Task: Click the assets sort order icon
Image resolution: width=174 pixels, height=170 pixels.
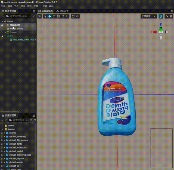Action: tap(6, 120)
